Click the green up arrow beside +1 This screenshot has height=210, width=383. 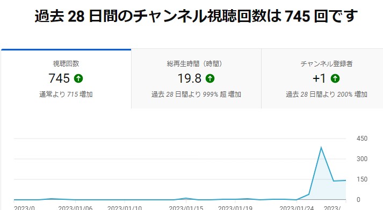click(335, 78)
